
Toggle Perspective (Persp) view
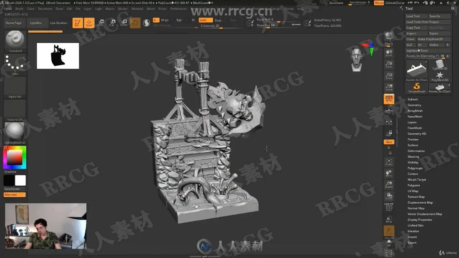pyautogui.click(x=389, y=99)
